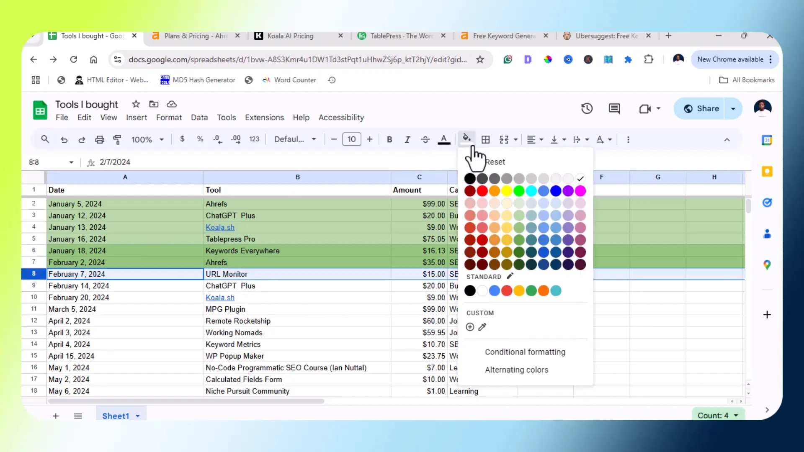This screenshot has width=804, height=452.
Task: Click the move to folder icon
Action: (x=154, y=104)
